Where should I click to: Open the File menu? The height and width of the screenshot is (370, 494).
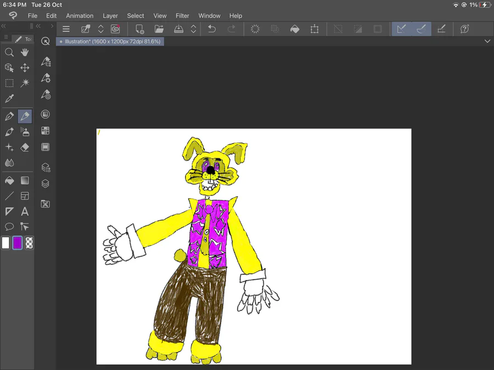click(32, 16)
